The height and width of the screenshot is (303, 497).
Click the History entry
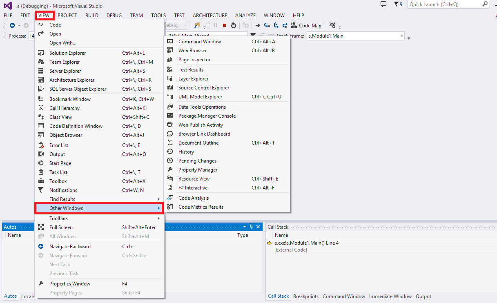tap(227, 152)
